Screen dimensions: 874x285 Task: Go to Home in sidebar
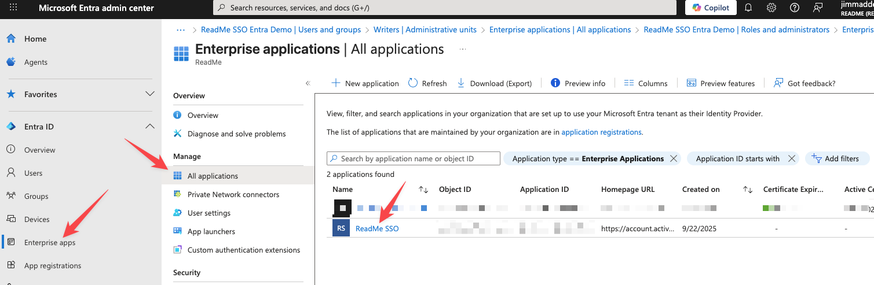[35, 39]
